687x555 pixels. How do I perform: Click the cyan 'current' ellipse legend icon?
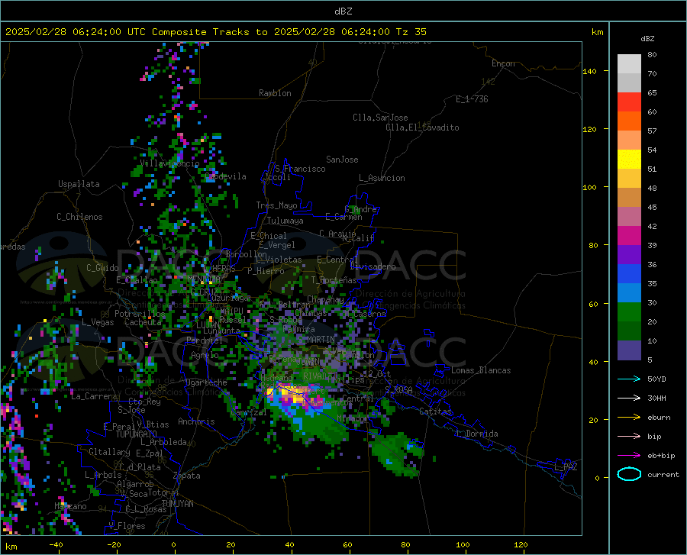pos(629,474)
